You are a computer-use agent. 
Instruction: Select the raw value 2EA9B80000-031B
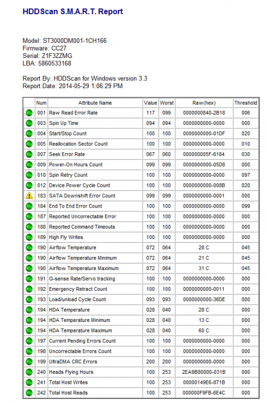pyautogui.click(x=204, y=372)
